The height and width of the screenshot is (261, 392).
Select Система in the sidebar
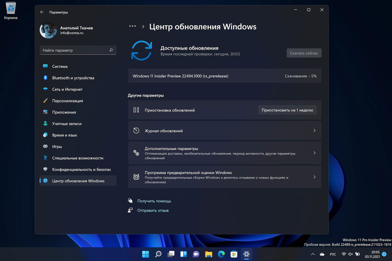click(60, 66)
